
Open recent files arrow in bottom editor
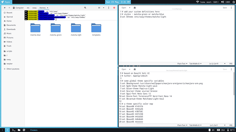point(130,69)
